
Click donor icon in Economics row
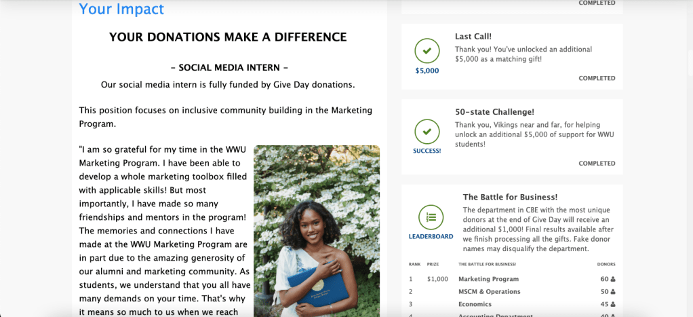pos(613,304)
